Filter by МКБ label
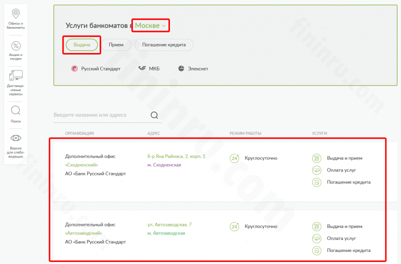This screenshot has width=401, height=264. pyautogui.click(x=154, y=68)
